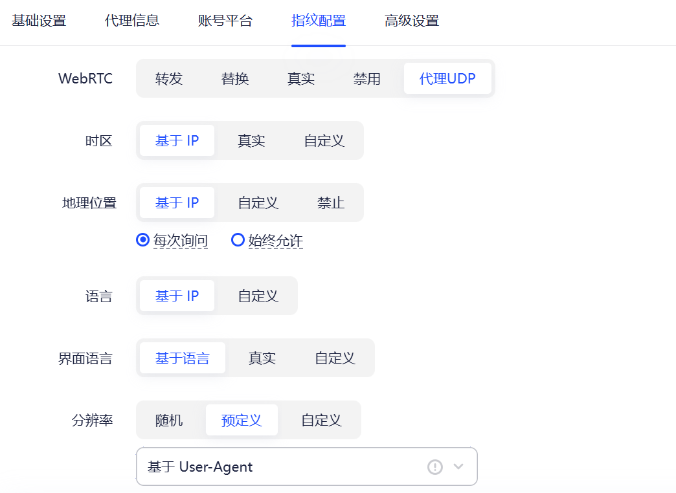The image size is (676, 493).
Task: Choose 真实 for 界面语言
Action: (262, 358)
